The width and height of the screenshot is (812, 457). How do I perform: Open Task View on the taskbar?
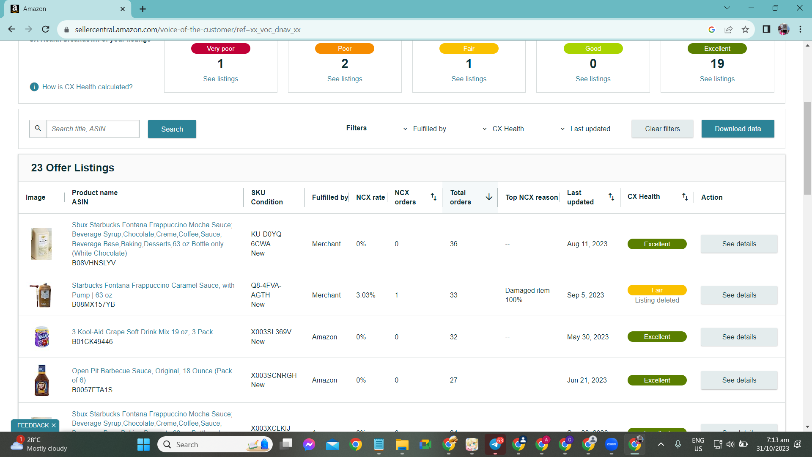coord(286,444)
